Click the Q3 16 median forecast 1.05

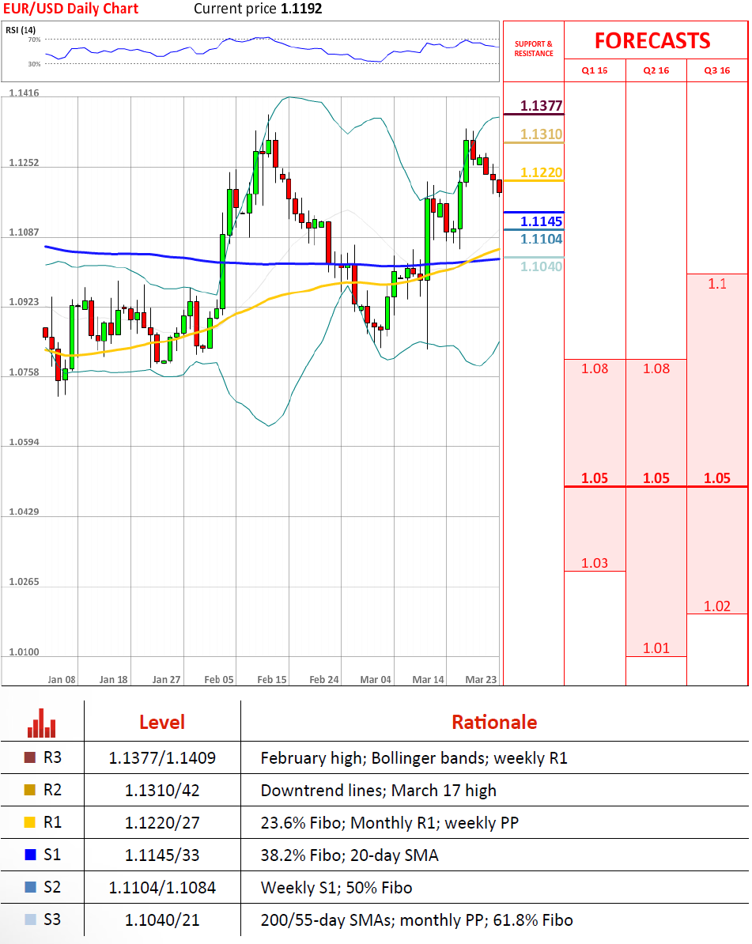point(717,478)
